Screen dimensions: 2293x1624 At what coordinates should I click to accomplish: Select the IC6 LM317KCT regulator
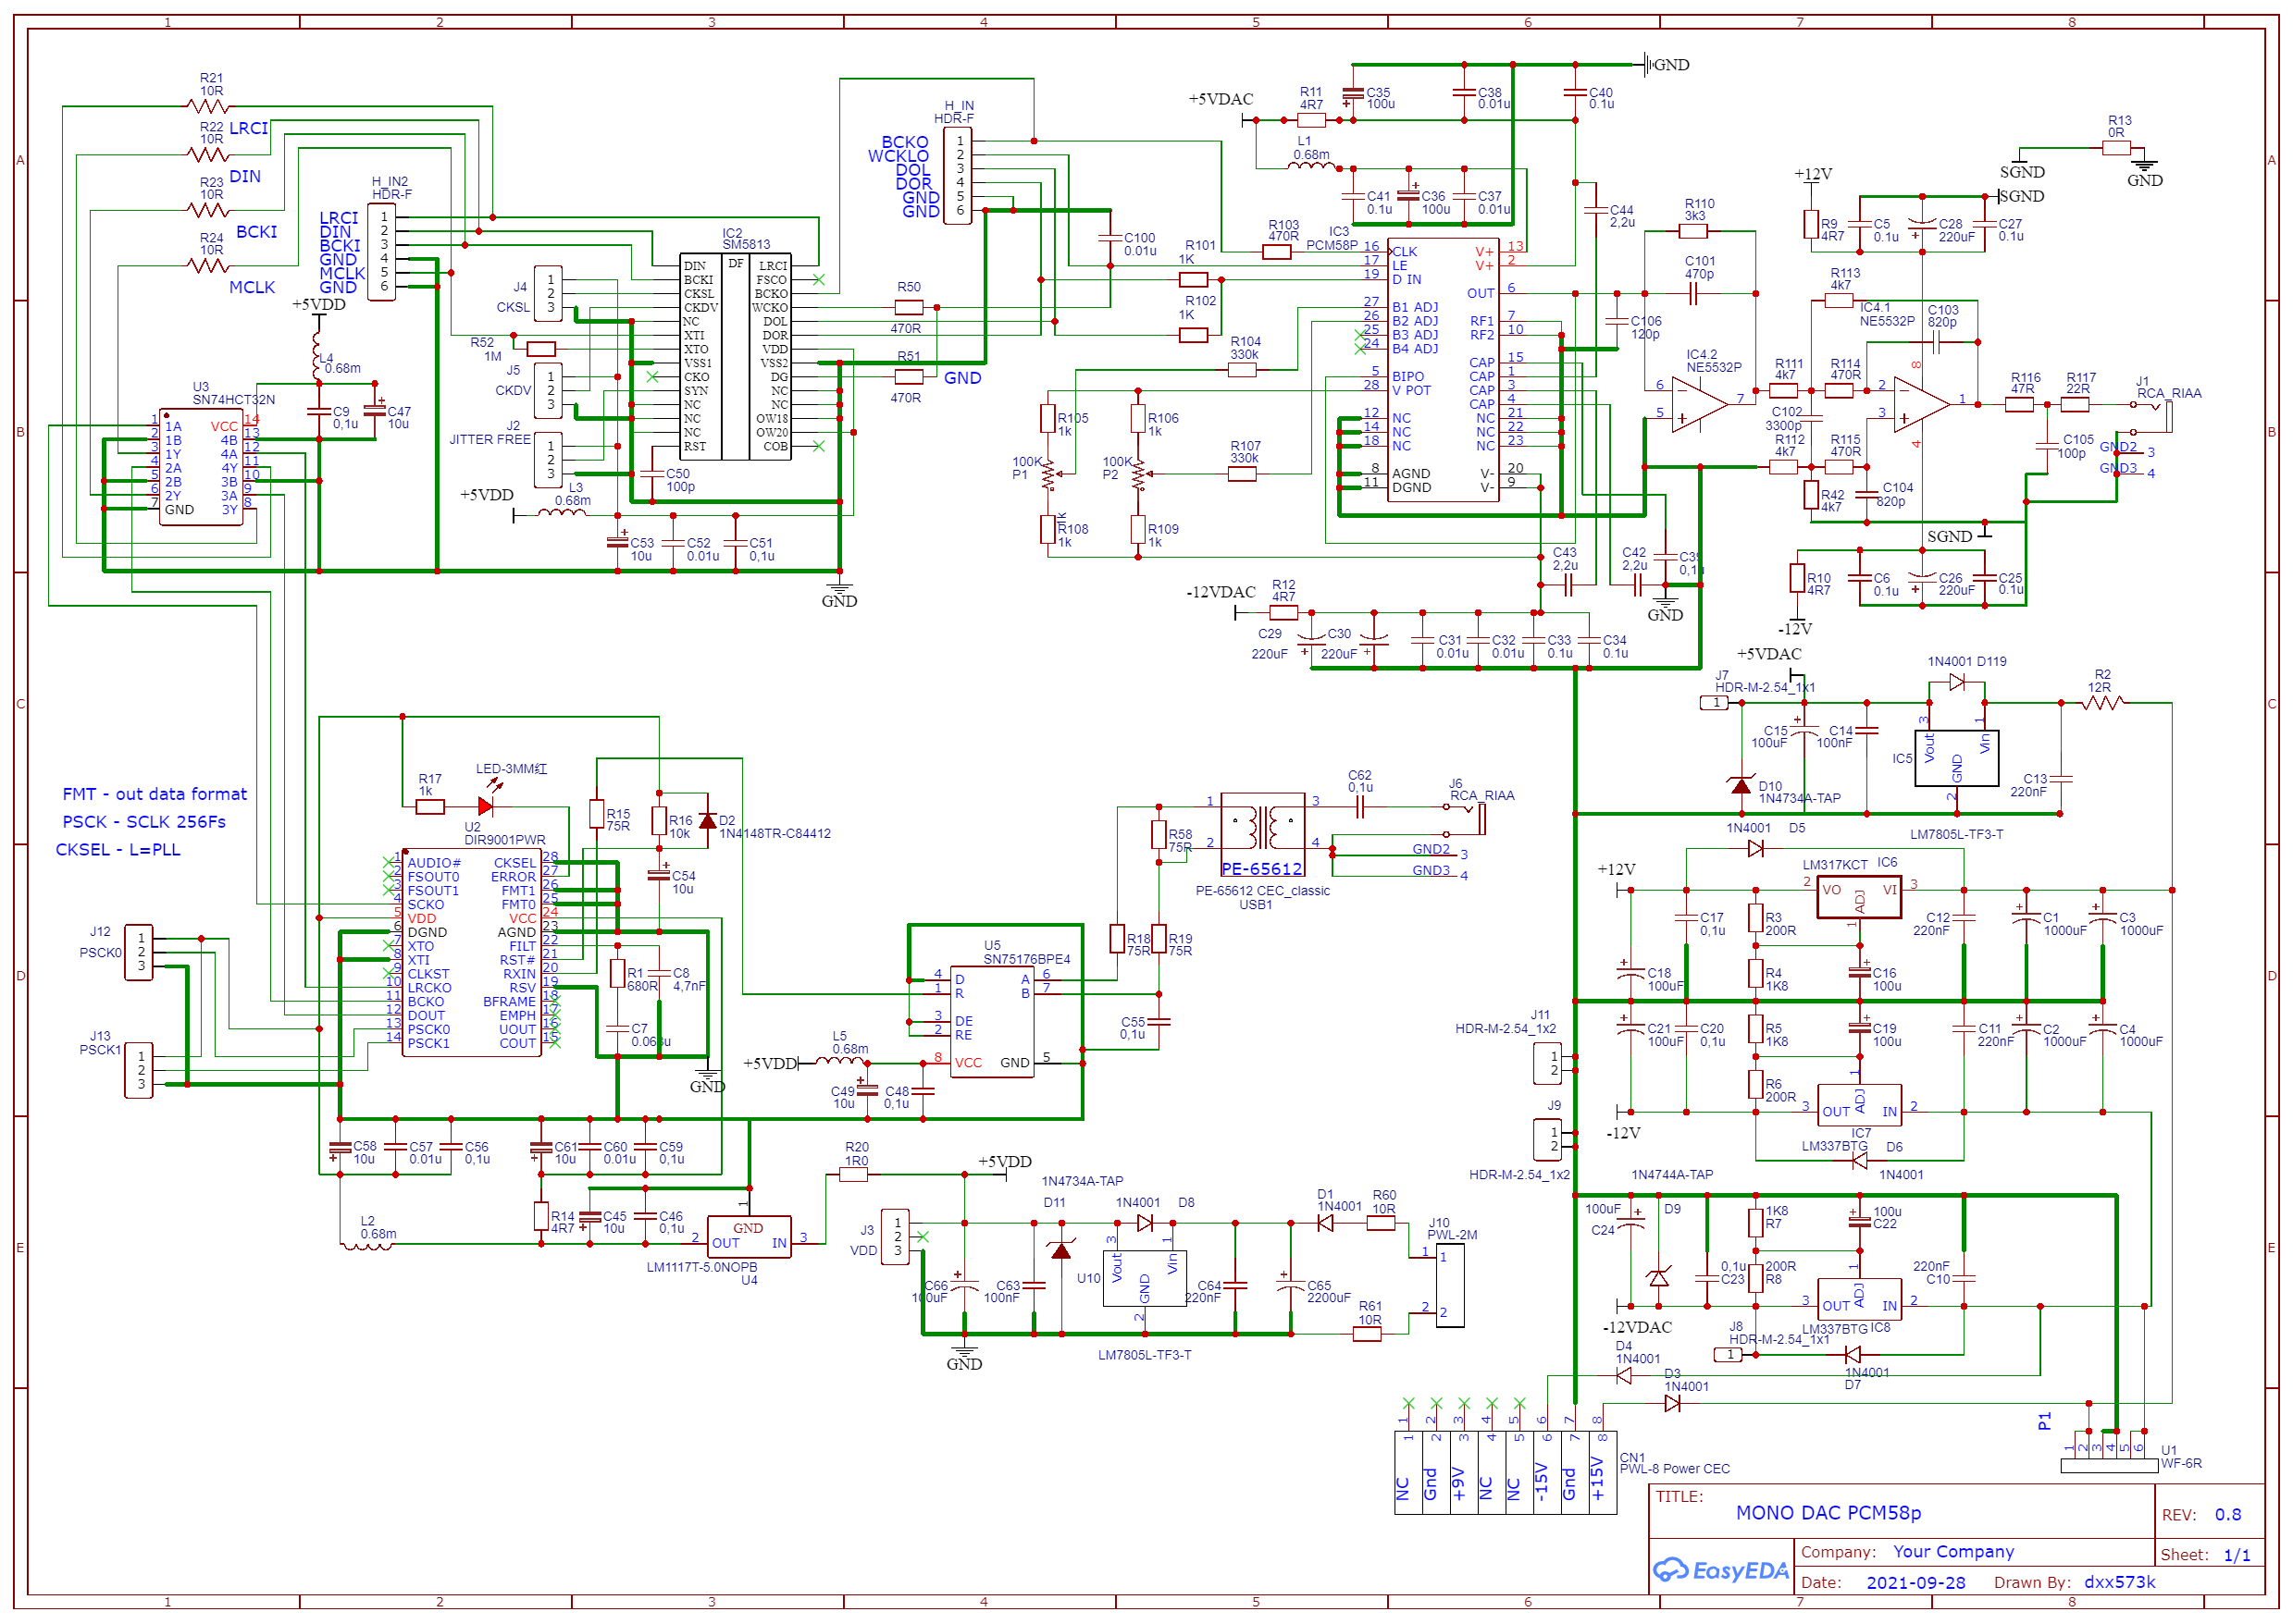click(1859, 897)
